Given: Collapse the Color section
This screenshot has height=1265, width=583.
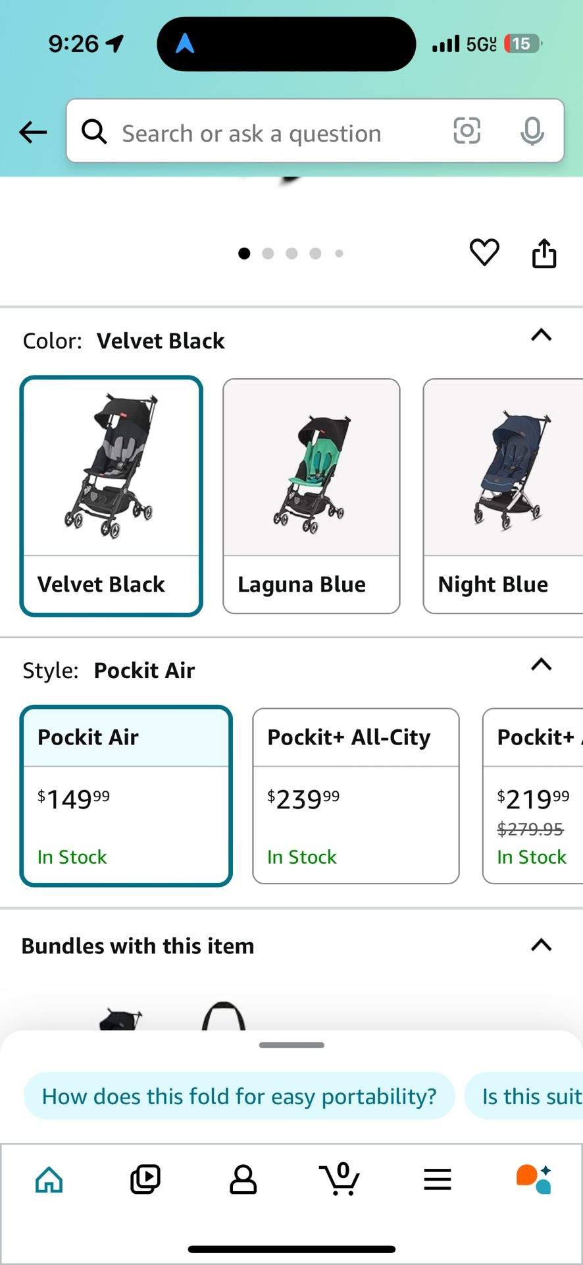Looking at the screenshot, I should point(541,335).
